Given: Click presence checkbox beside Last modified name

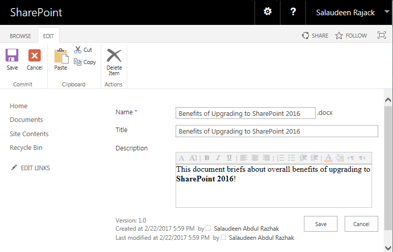Looking at the screenshot, I should tap(223, 237).
